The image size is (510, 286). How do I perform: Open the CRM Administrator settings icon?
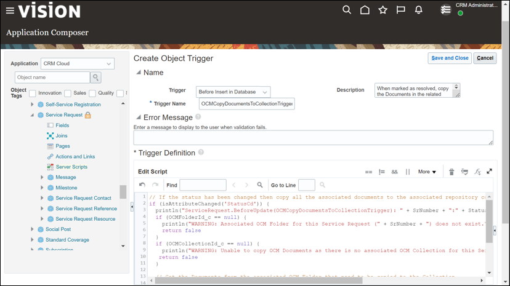coord(445,10)
